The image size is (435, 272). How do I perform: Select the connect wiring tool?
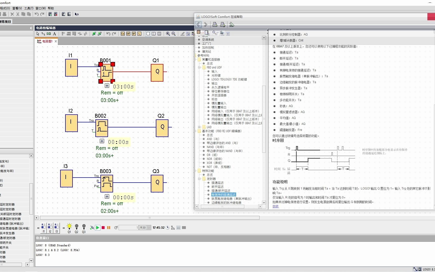tap(43, 34)
